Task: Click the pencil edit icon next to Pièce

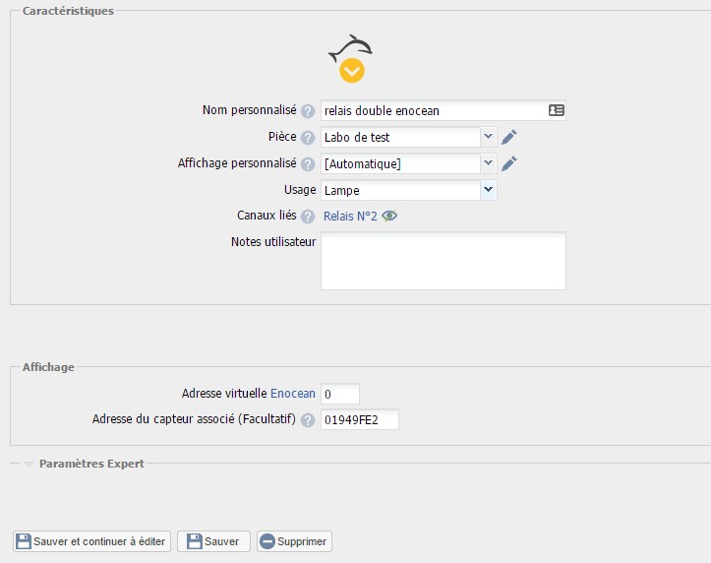Action: click(508, 137)
